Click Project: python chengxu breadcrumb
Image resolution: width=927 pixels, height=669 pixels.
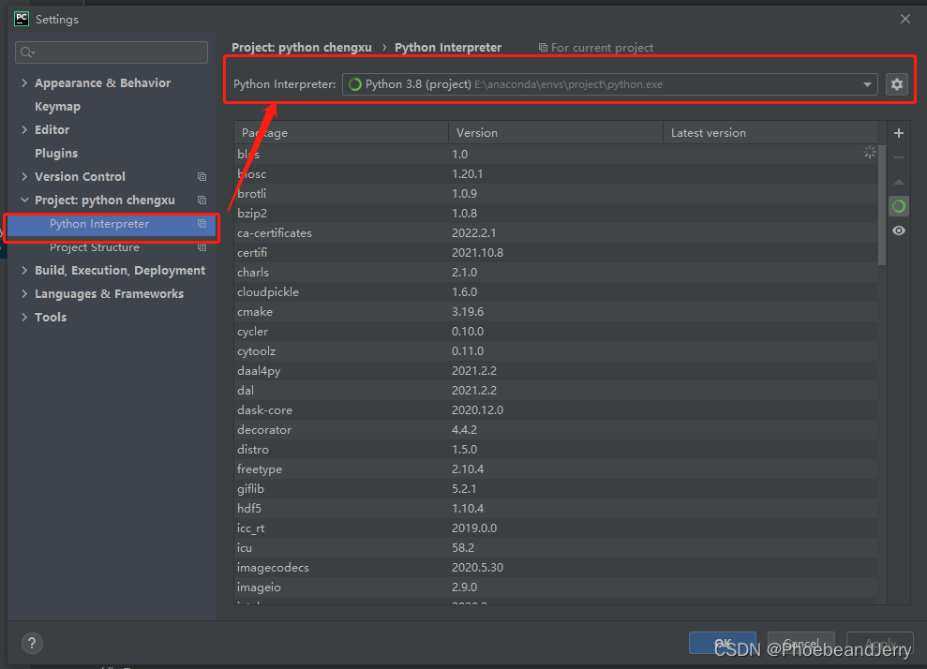(x=302, y=47)
